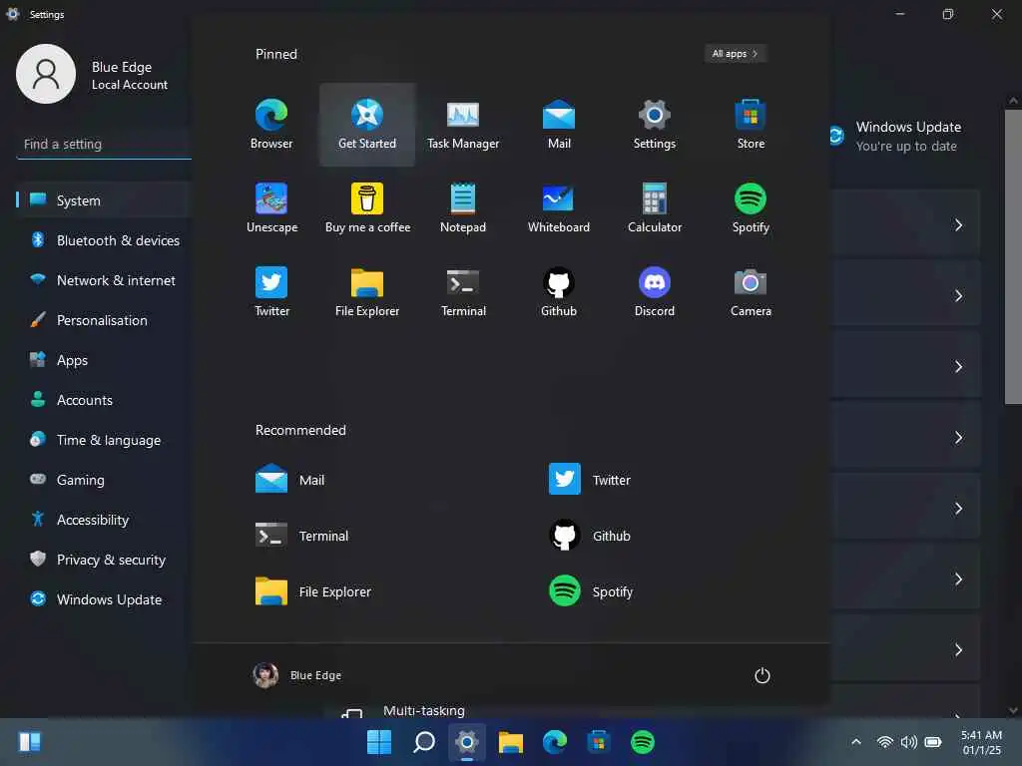Open Blue Edge user profile in Start
Viewport: 1022px width, 766px height.
coord(297,675)
